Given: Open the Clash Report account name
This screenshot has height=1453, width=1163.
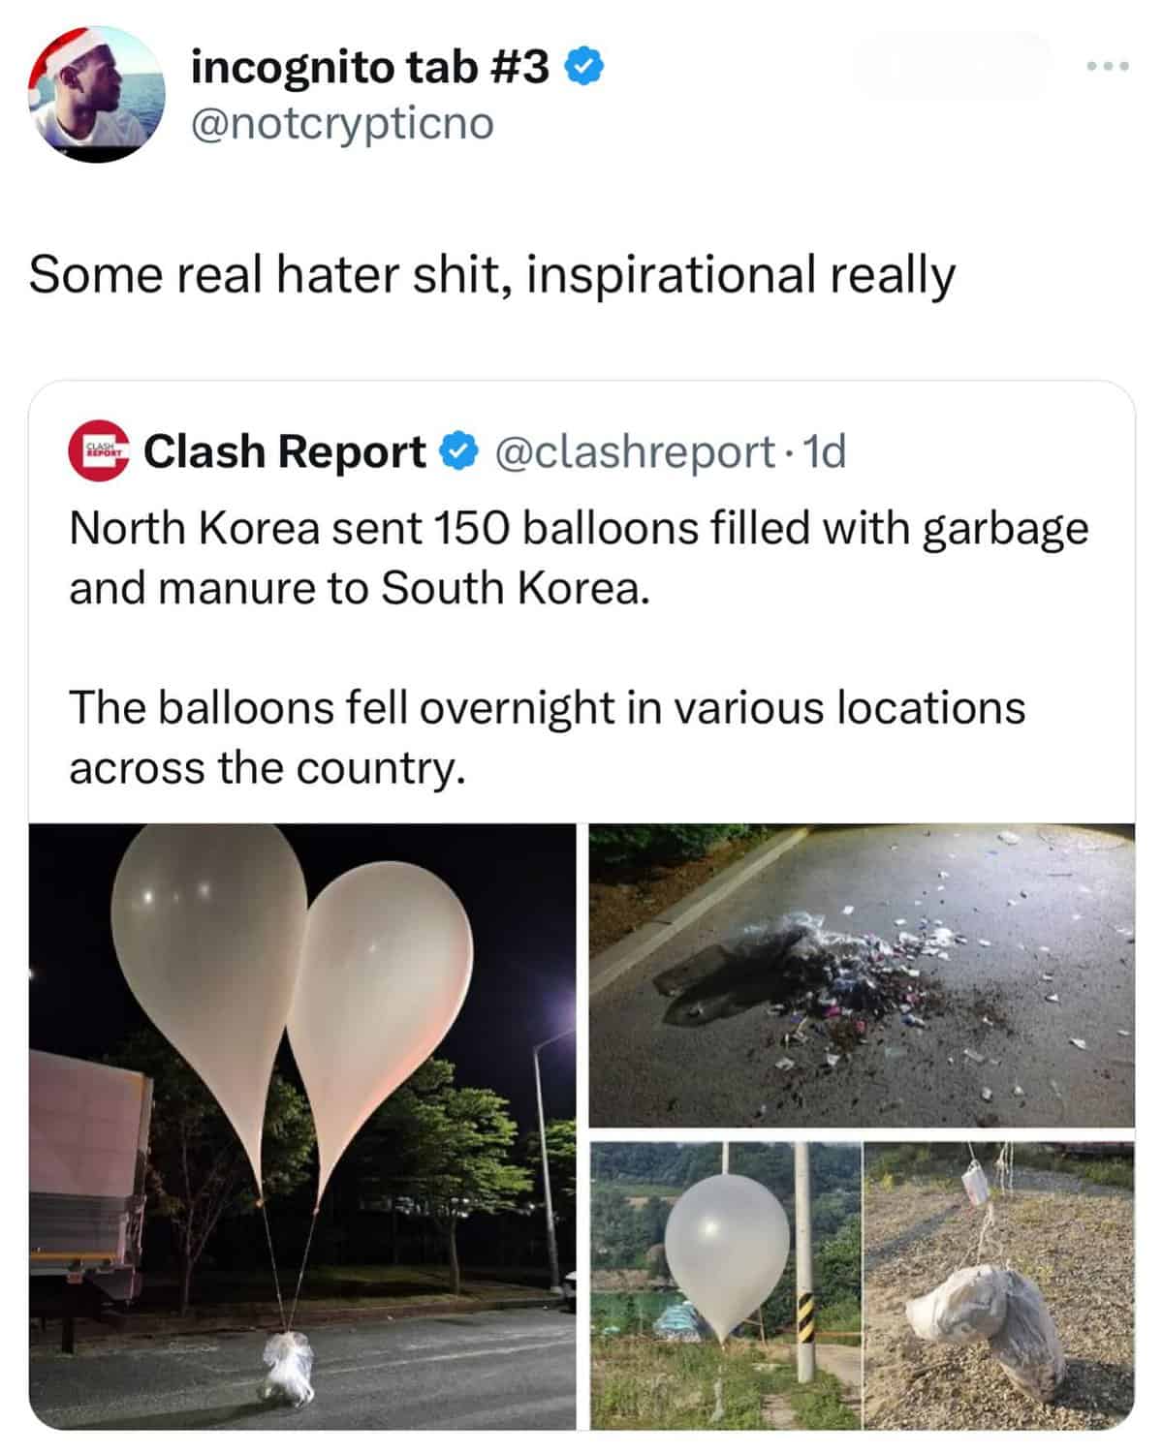Looking at the screenshot, I should pyautogui.click(x=285, y=451).
